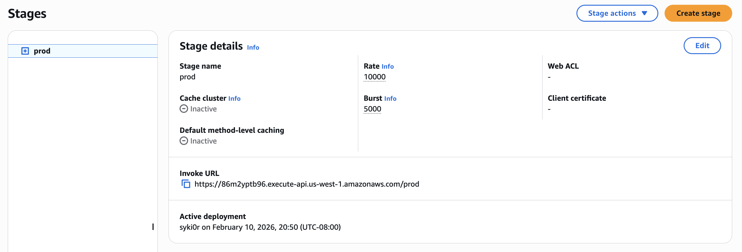
Task: Click the Create stage button
Action: click(698, 13)
